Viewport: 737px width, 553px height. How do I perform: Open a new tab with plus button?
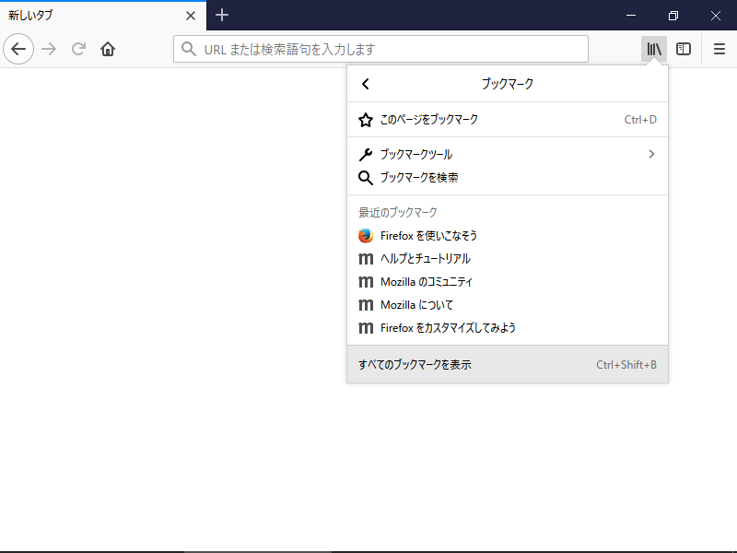click(222, 15)
